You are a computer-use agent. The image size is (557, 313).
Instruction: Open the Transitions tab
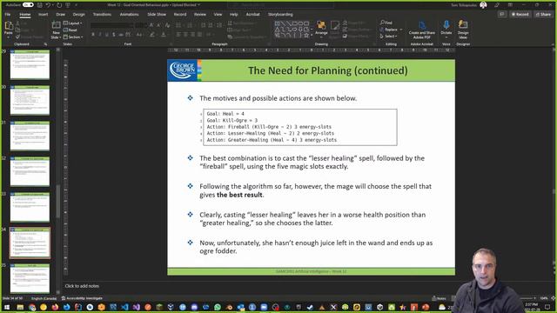(102, 15)
